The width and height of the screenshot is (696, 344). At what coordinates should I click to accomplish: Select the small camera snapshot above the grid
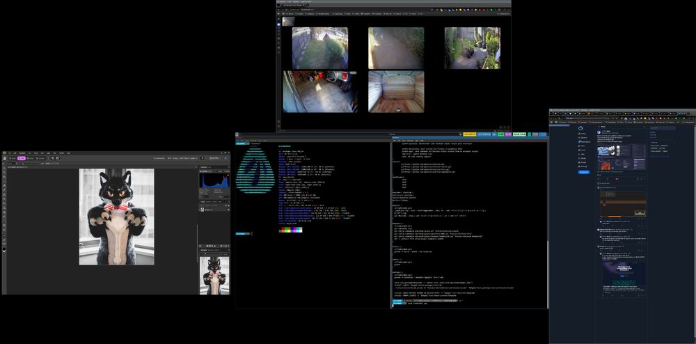[289, 21]
